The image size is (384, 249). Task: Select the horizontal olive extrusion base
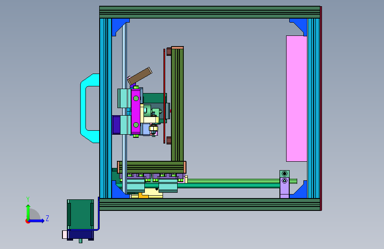tap(151, 167)
